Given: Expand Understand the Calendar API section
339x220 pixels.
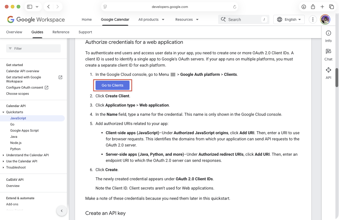Looking at the screenshot, I should coord(3,155).
